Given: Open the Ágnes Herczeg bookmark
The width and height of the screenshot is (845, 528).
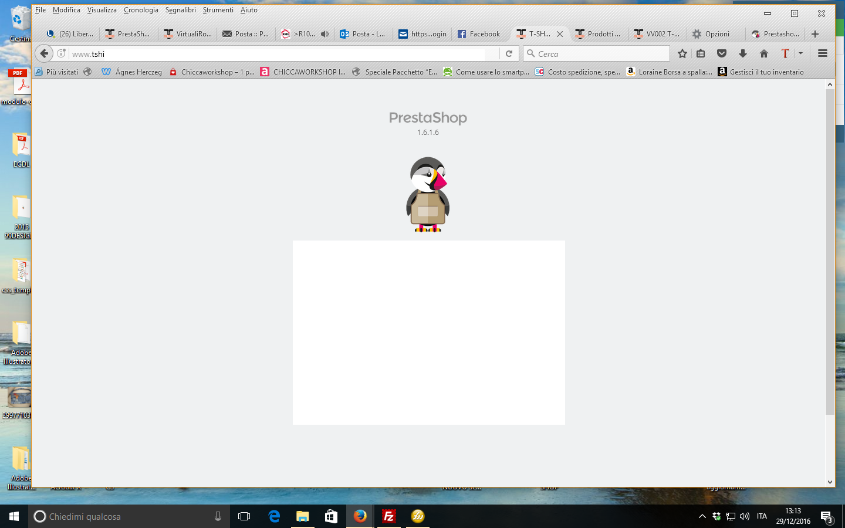Looking at the screenshot, I should tap(131, 72).
